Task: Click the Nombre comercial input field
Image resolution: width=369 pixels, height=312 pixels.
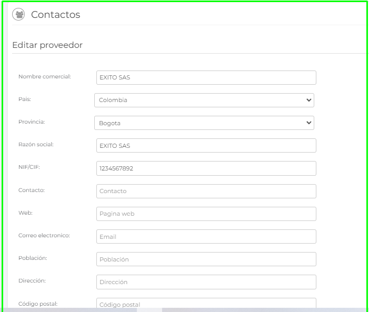Action: pos(206,77)
